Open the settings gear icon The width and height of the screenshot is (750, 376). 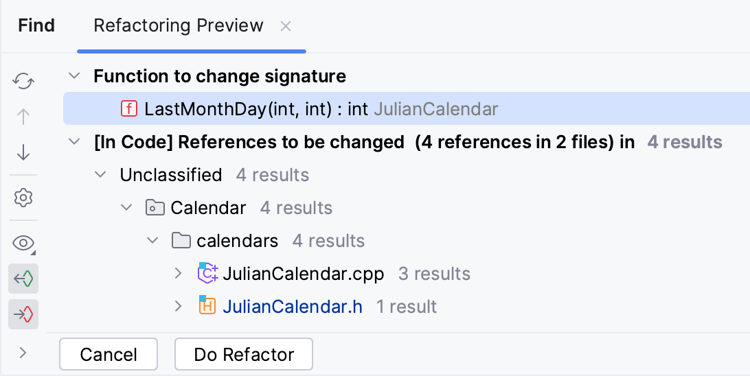[23, 198]
